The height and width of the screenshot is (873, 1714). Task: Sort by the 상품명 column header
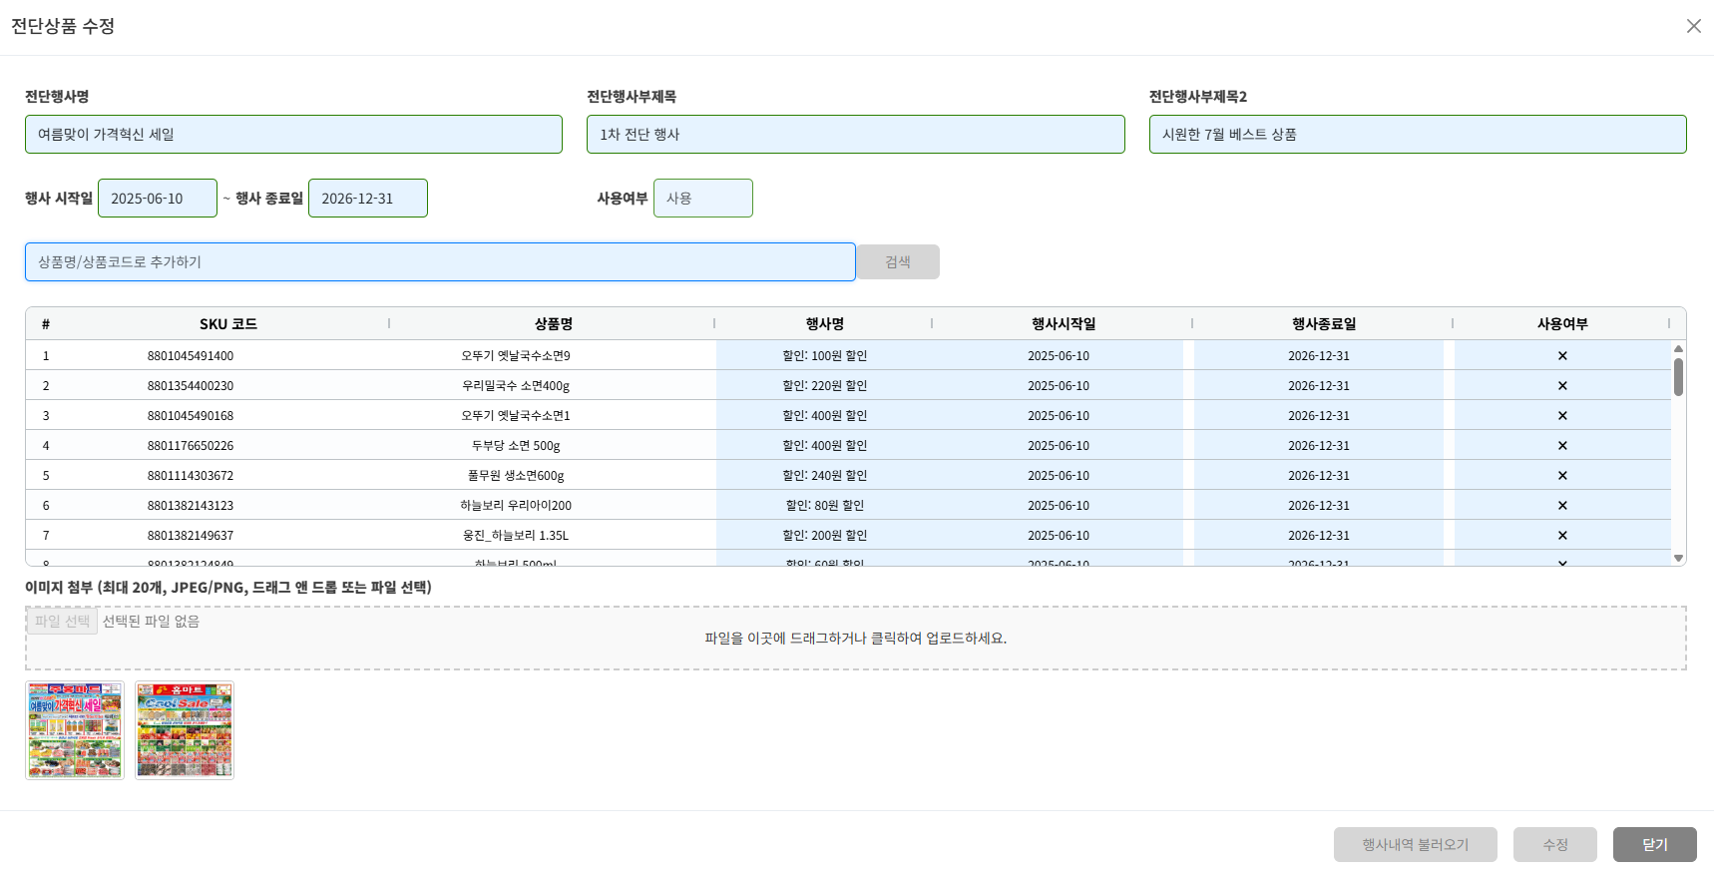point(553,324)
